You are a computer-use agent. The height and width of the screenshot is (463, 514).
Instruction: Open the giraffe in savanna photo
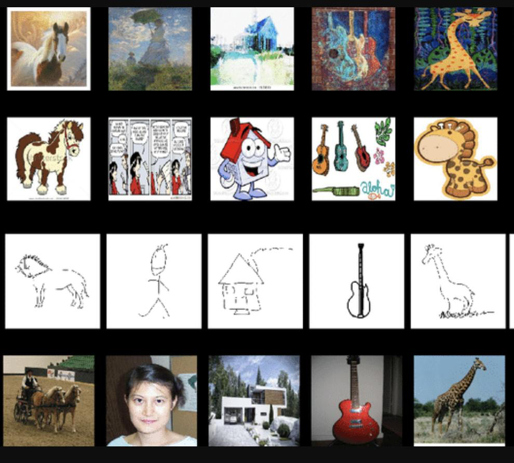click(x=459, y=401)
